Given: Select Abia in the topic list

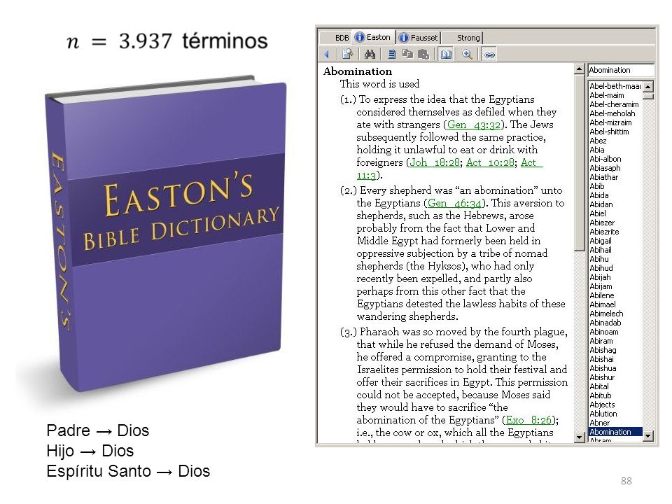Looking at the screenshot, I should 596,150.
